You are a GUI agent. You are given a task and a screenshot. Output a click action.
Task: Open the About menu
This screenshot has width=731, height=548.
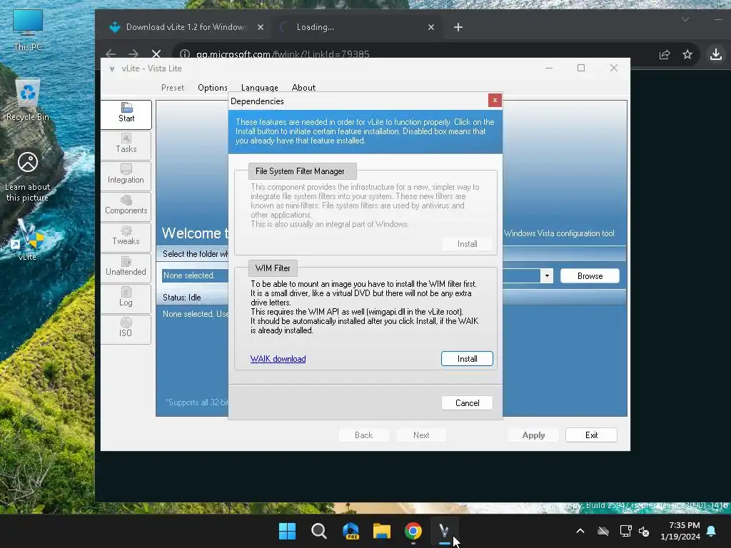pos(303,88)
